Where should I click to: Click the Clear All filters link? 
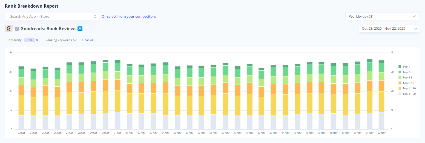(88, 40)
